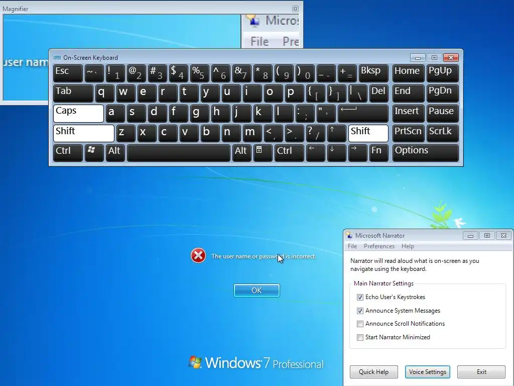
Task: Click the Microsoft Narrator title bar icon
Action: click(x=349, y=235)
